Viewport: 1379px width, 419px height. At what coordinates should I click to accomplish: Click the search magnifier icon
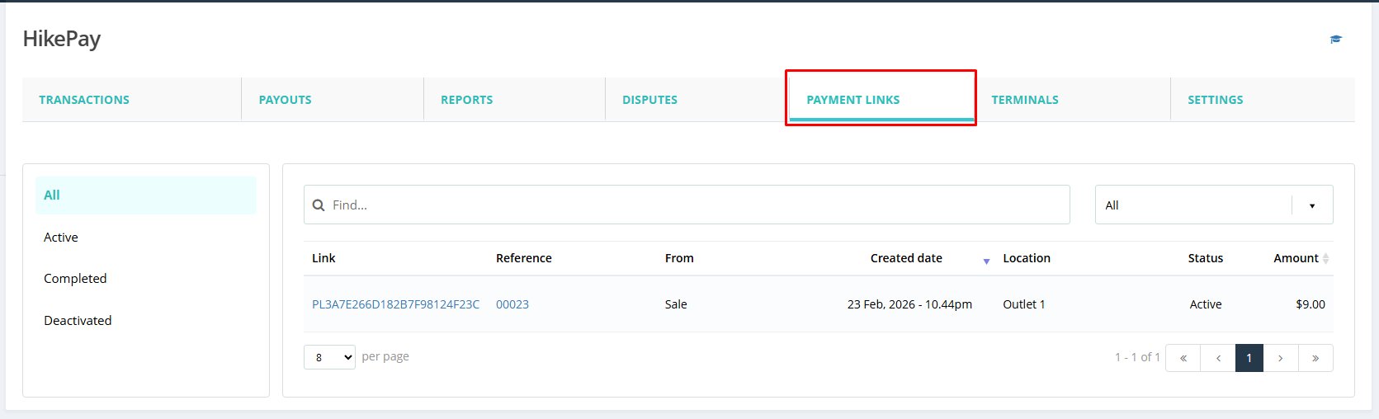coord(319,205)
